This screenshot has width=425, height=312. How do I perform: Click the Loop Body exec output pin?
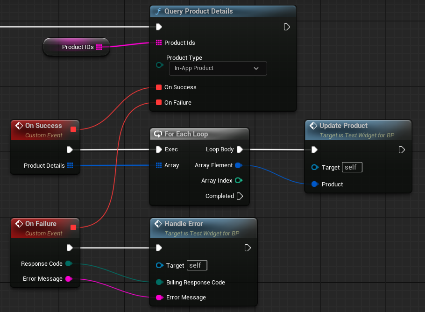click(x=240, y=149)
